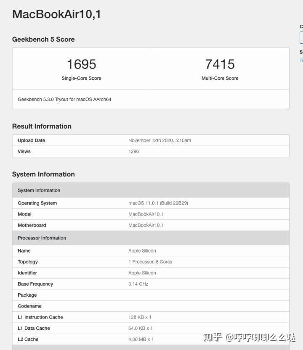
Task: Click the Motherboard row label
Action: [32, 225]
